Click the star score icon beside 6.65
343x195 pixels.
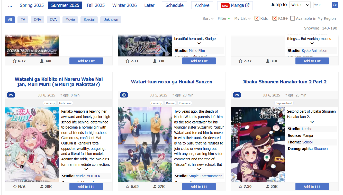[128, 187]
